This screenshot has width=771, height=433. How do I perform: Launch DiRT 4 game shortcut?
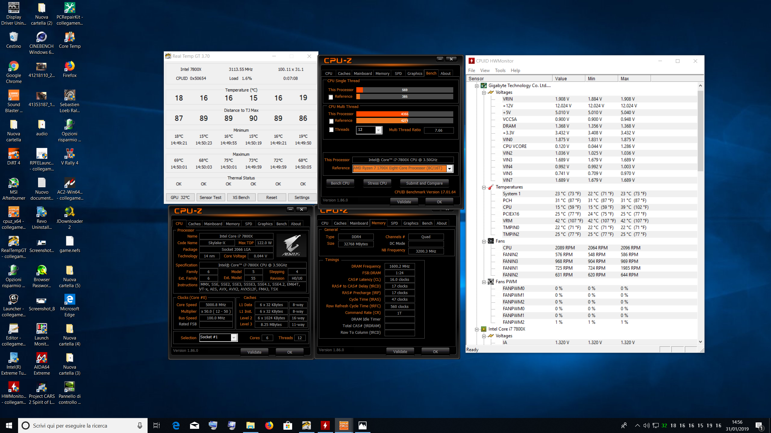[14, 157]
